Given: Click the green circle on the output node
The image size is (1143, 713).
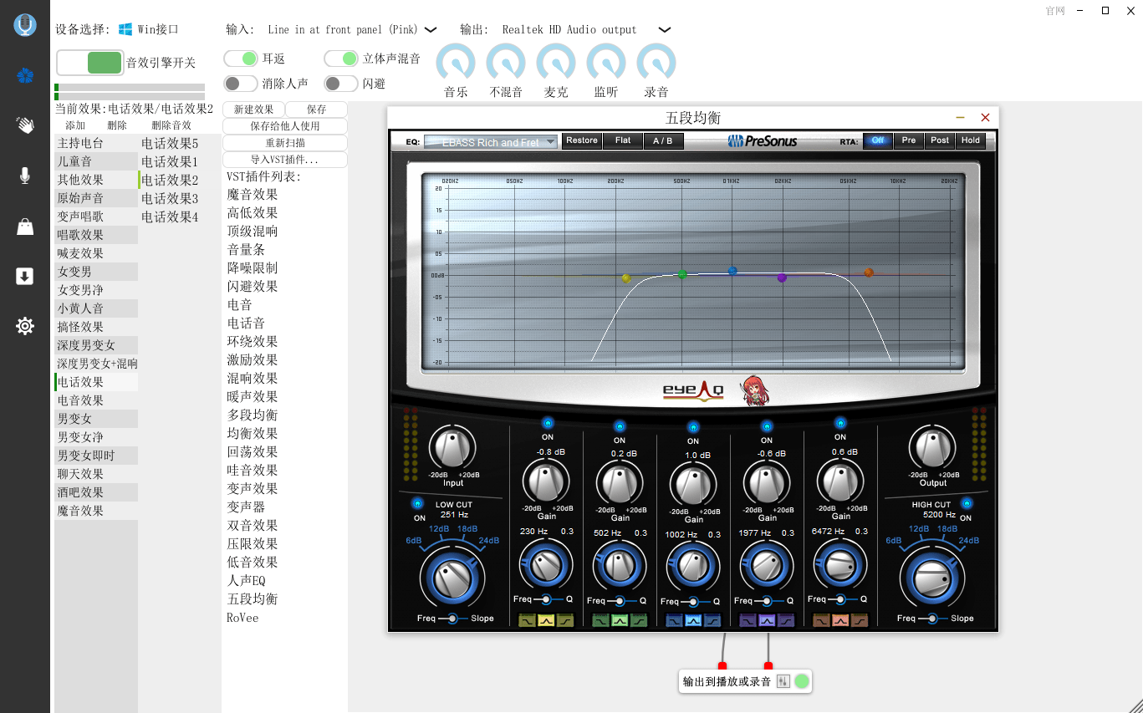Looking at the screenshot, I should coord(802,681).
